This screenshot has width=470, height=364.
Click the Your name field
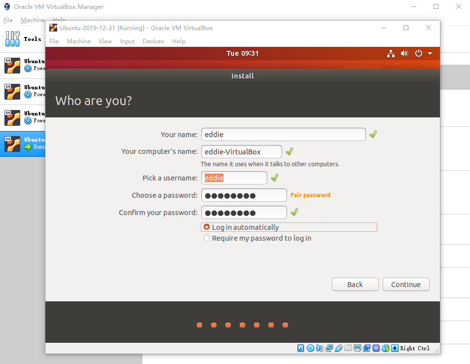point(283,134)
